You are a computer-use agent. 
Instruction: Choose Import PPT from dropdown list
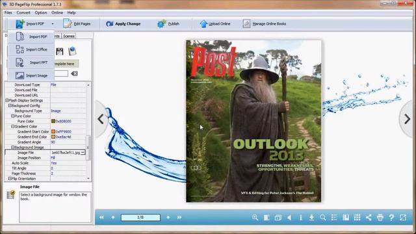click(31, 62)
